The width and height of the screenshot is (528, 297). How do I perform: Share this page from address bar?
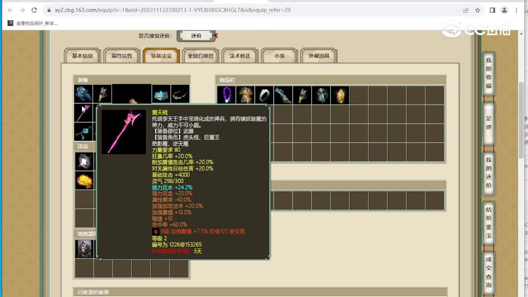pyautogui.click(x=466, y=10)
